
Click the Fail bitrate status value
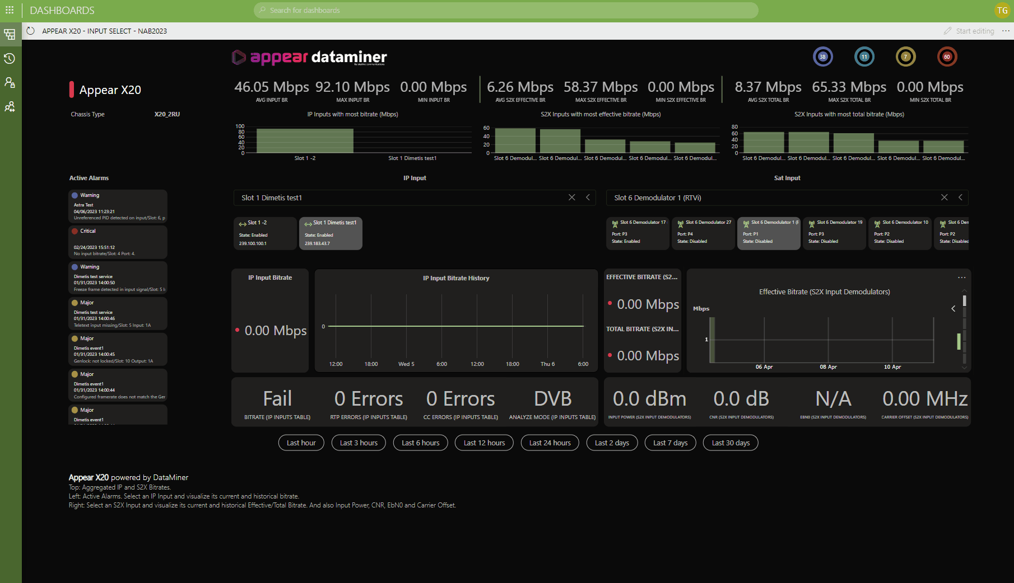tap(277, 399)
